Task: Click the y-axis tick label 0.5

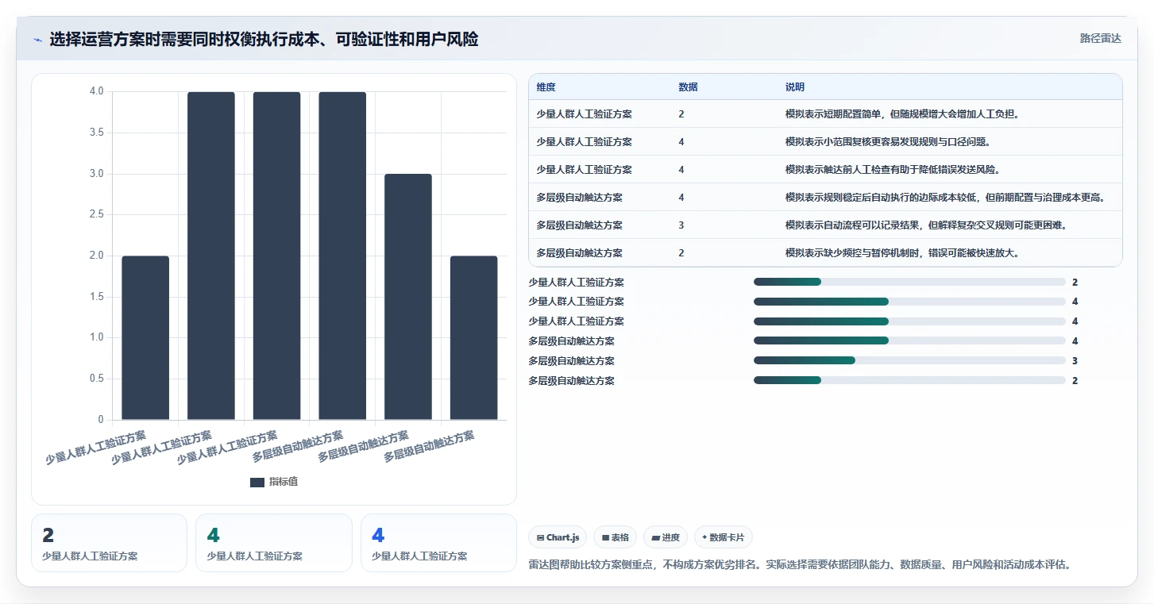Action: (96, 379)
